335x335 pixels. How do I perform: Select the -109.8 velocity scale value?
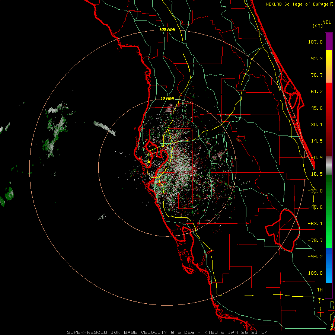[314, 273]
